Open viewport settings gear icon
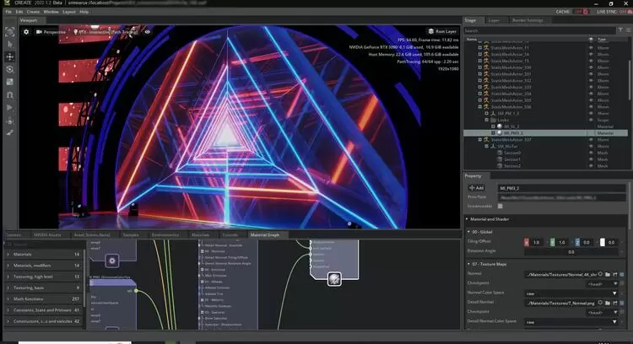The image size is (633, 344). pos(26,31)
